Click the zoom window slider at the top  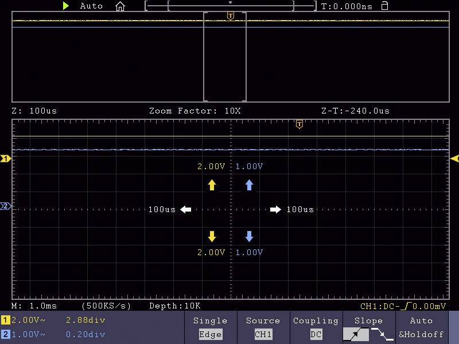(x=229, y=6)
